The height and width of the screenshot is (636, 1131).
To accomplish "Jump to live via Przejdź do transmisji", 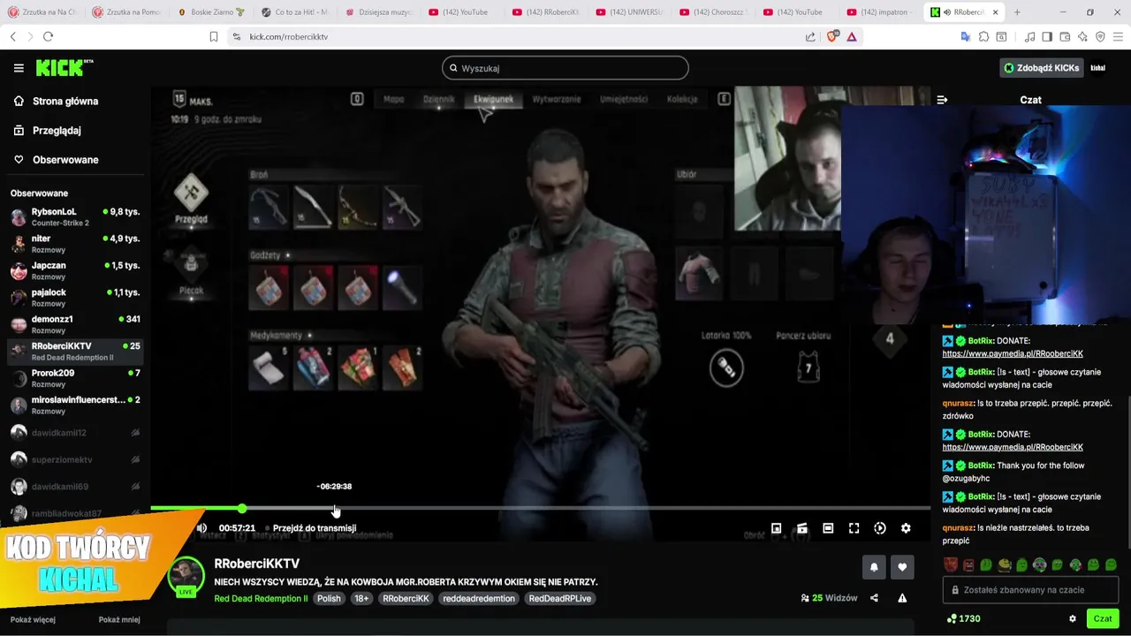I will pyautogui.click(x=314, y=528).
